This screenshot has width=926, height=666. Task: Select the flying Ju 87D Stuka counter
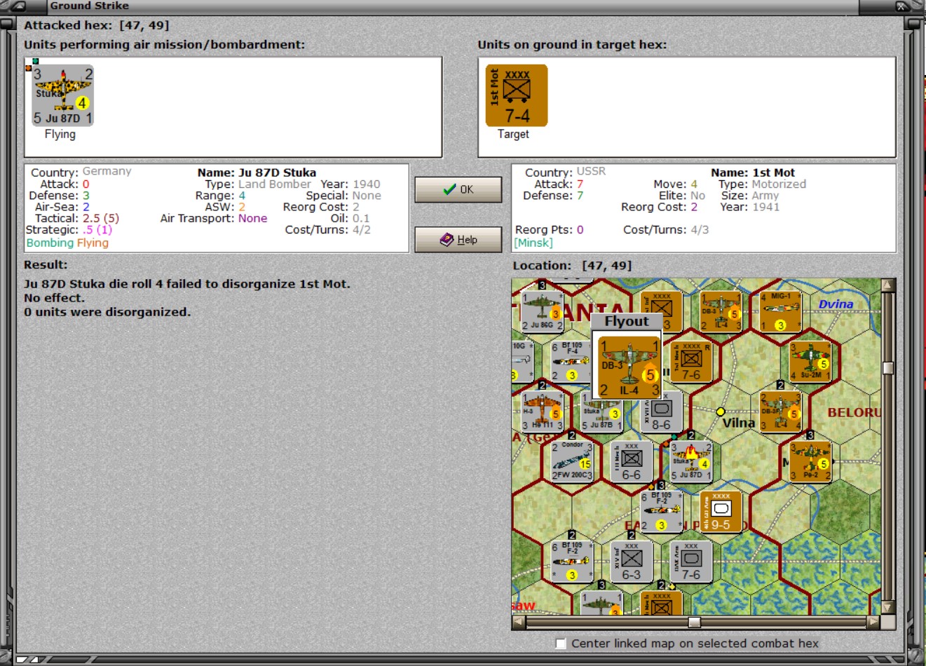(x=62, y=97)
